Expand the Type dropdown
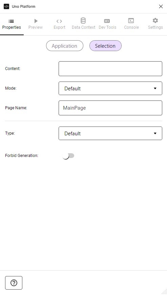 110,133
